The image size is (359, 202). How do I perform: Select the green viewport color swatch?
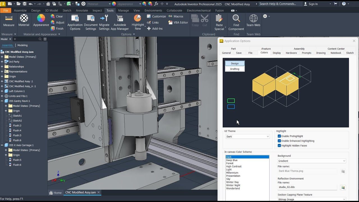pyautogui.click(x=231, y=100)
